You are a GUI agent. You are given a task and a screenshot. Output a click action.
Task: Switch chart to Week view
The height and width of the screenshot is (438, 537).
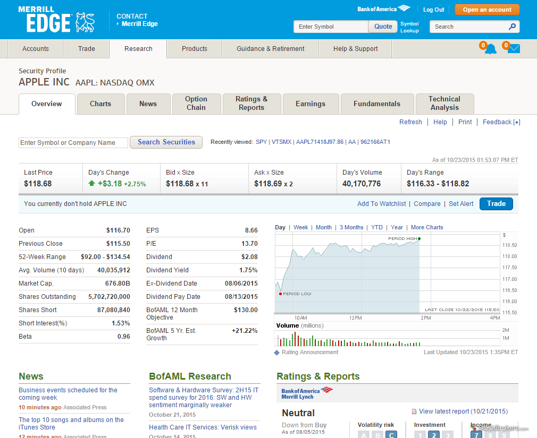point(301,227)
